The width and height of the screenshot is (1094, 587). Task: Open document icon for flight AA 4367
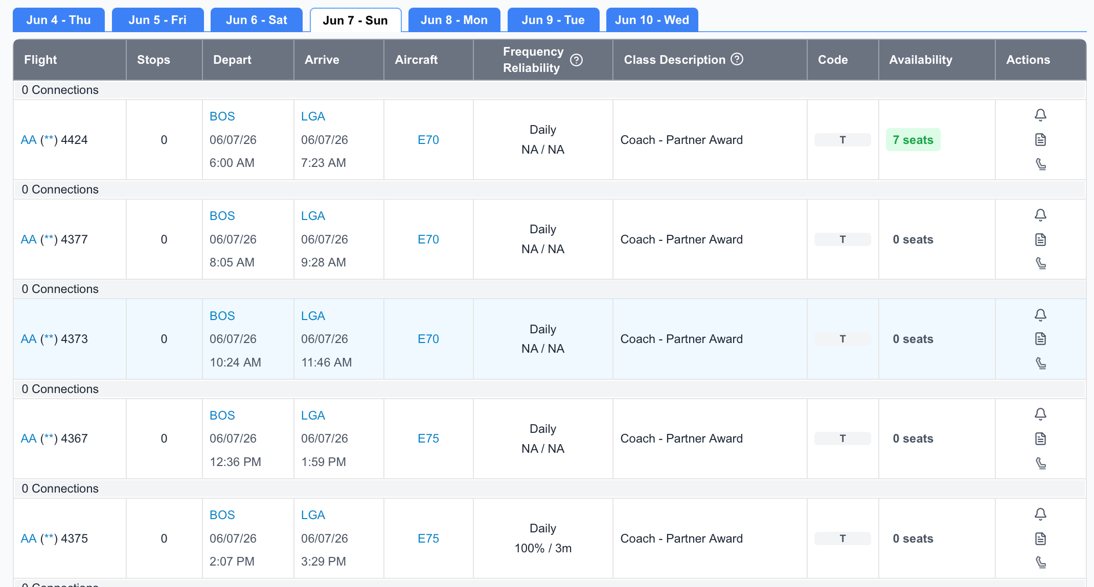tap(1040, 438)
